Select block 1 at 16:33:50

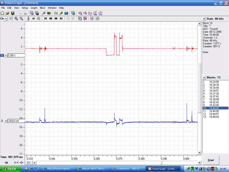(216, 82)
